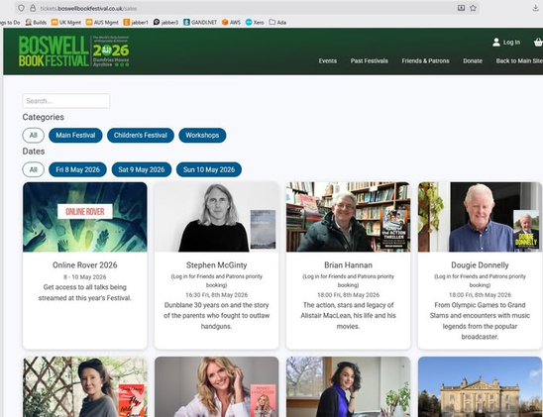Click the Log In link
This screenshot has height=417, width=543.
pyautogui.click(x=511, y=43)
